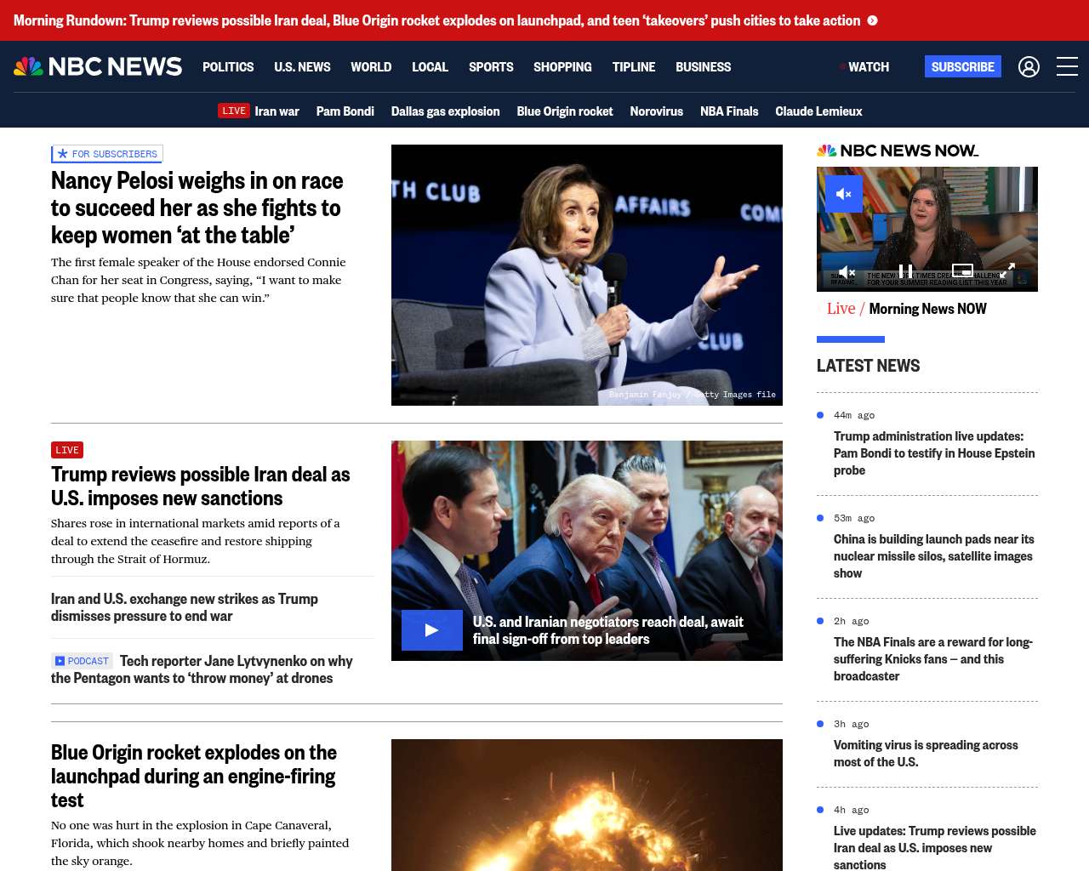
Task: Click the arrow icon on Morning Rundown banner
Action: coord(872,20)
